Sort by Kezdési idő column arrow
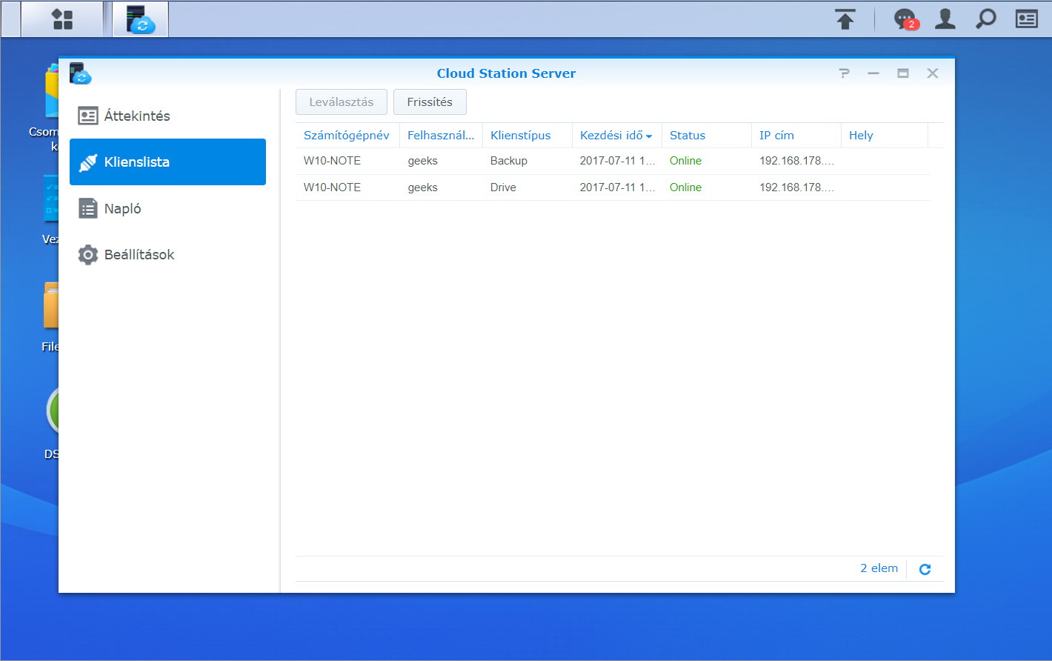Image resolution: width=1052 pixels, height=661 pixels. 649,136
